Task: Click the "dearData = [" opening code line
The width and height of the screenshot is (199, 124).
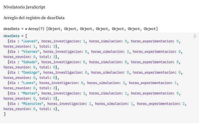Action: pos(15,36)
